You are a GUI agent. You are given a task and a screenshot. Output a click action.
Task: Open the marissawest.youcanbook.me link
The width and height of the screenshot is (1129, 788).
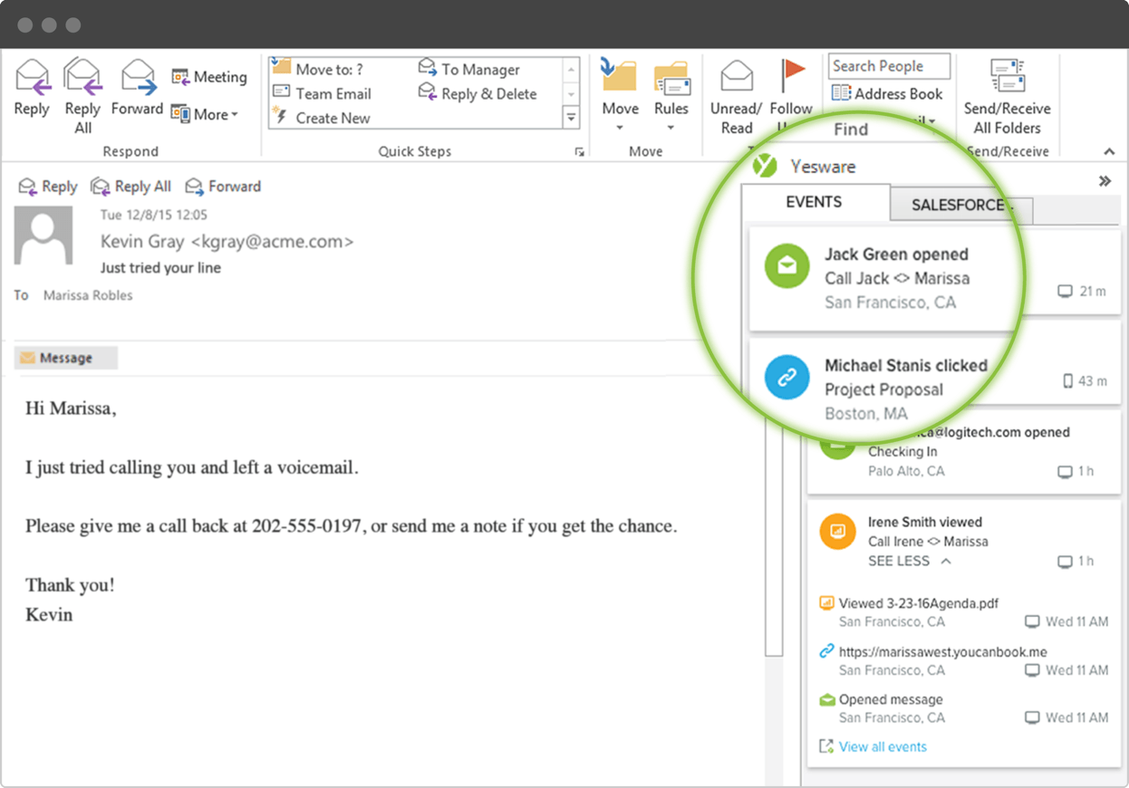[x=941, y=651]
